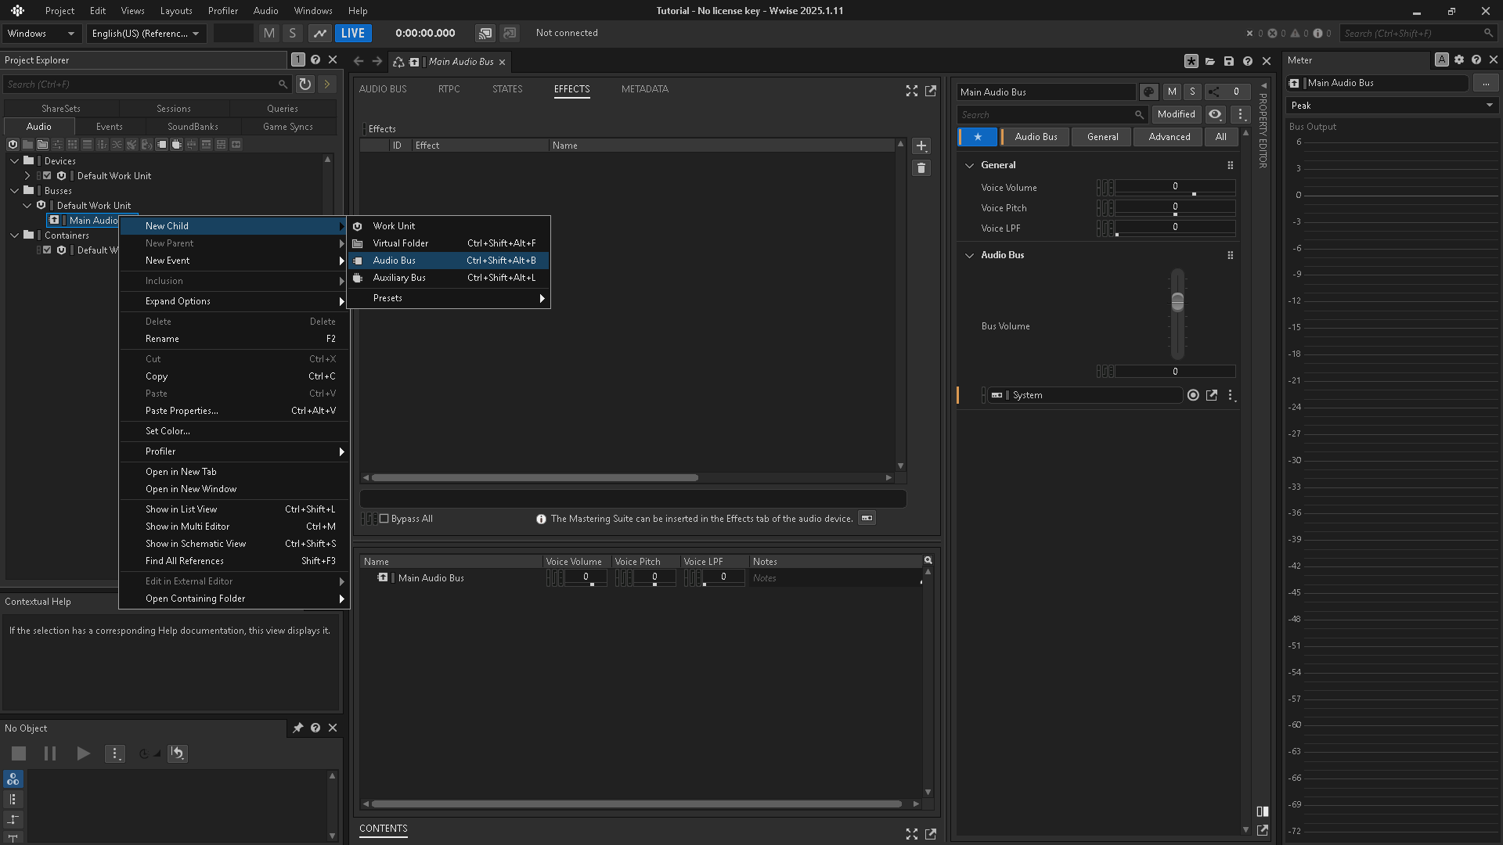Screen dimensions: 1503x845
Task: Toggle Mute for Main Audio Bus in Property Editor
Action: pos(1172,92)
